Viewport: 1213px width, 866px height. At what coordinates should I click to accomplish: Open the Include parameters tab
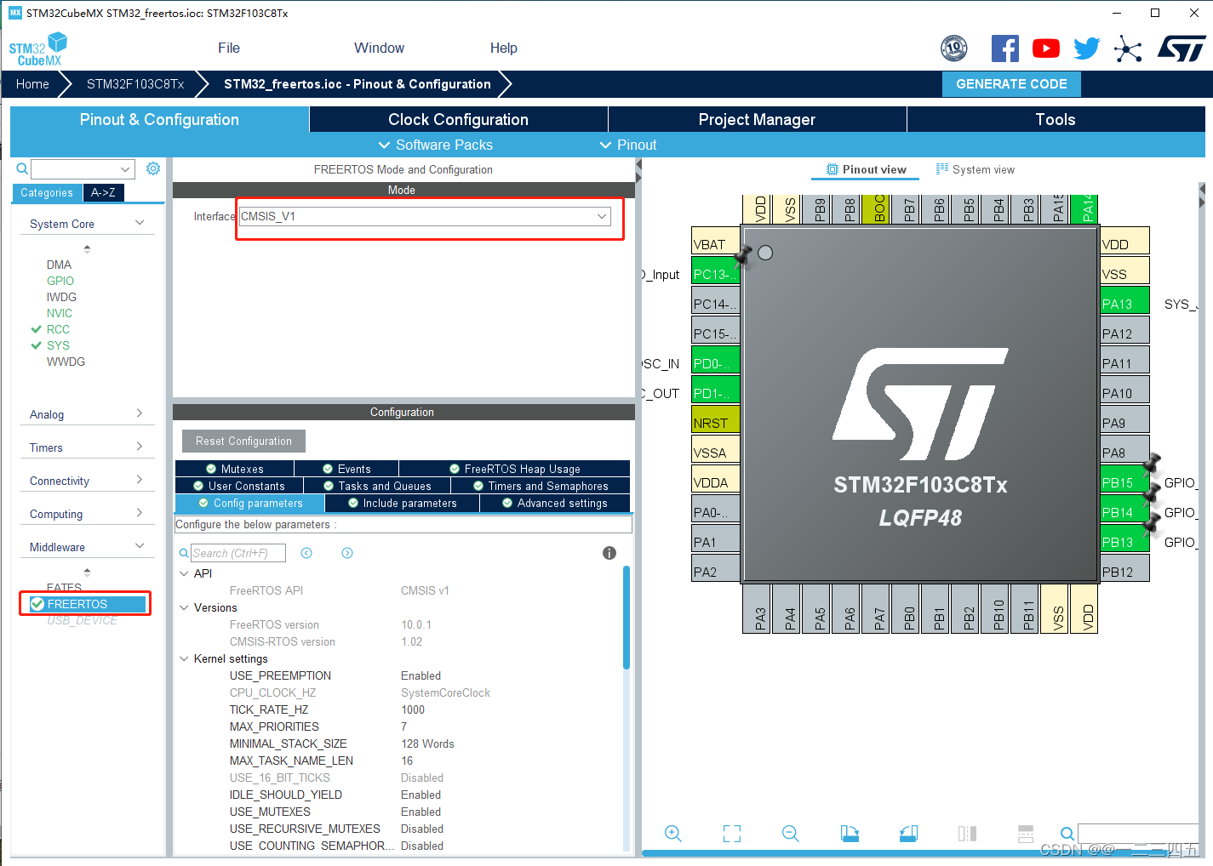pos(402,503)
